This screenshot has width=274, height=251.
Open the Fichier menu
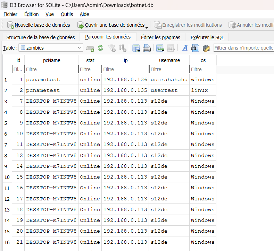tap(10, 14)
